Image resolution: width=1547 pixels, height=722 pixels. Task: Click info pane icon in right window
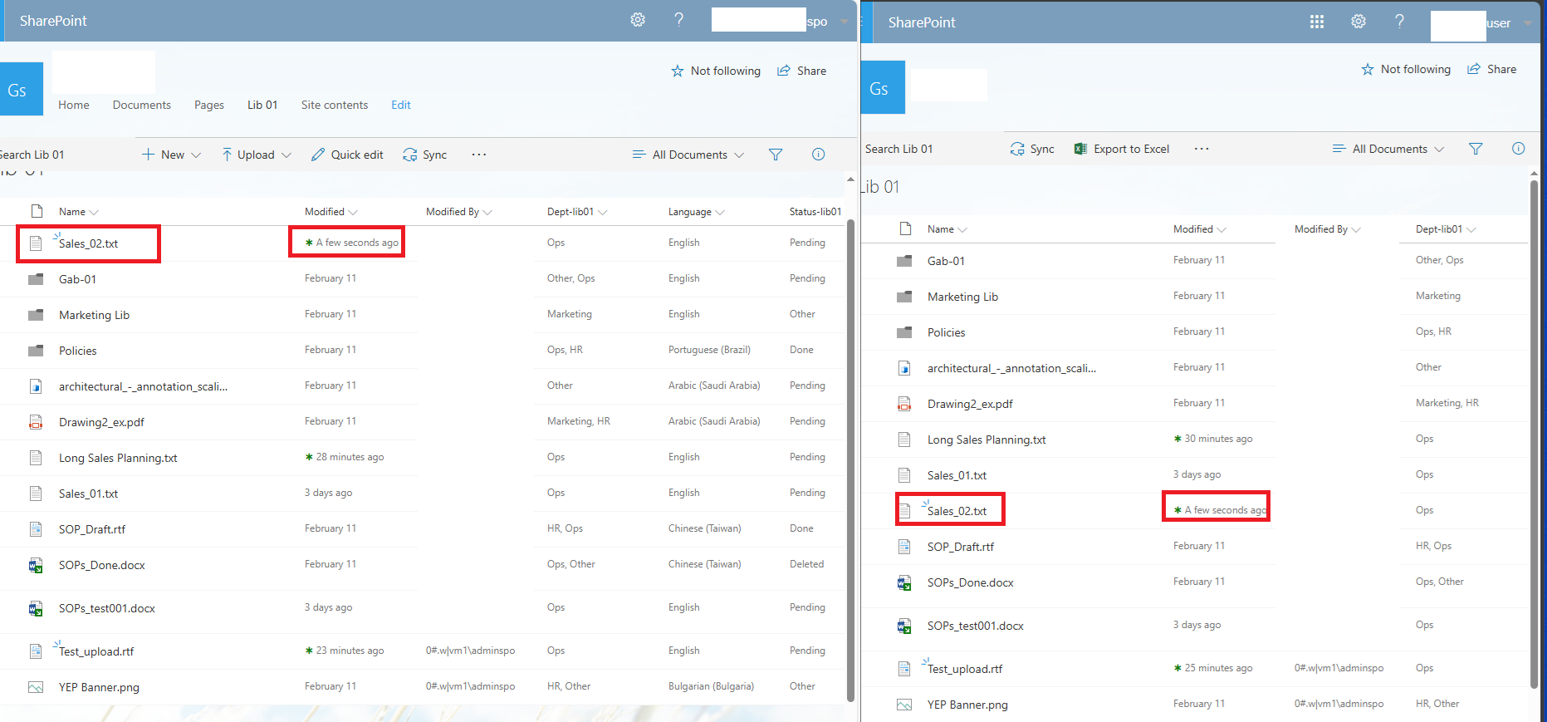(x=1518, y=149)
